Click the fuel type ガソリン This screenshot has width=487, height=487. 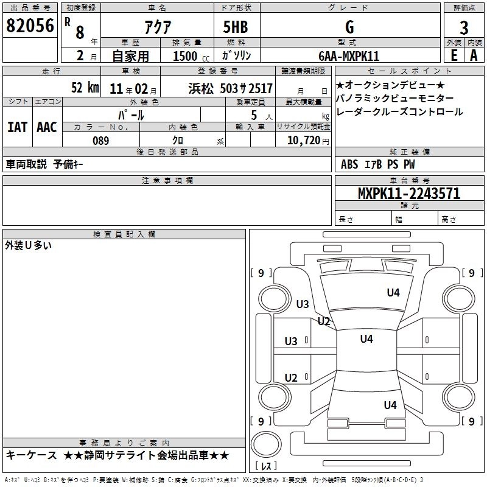coord(236,55)
